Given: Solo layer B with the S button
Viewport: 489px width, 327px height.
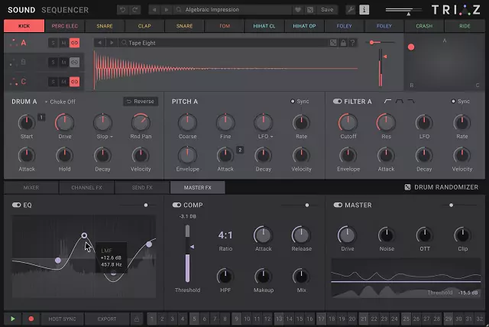Looking at the screenshot, I should 53,63.
